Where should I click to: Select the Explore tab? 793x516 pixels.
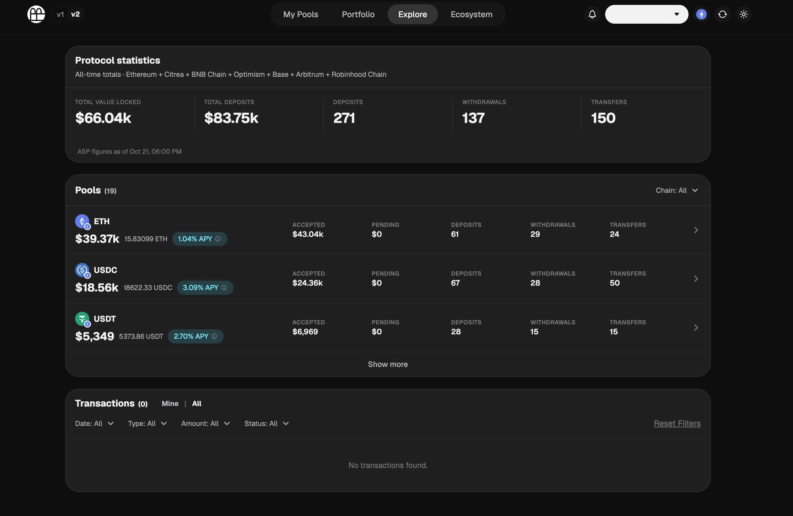413,14
